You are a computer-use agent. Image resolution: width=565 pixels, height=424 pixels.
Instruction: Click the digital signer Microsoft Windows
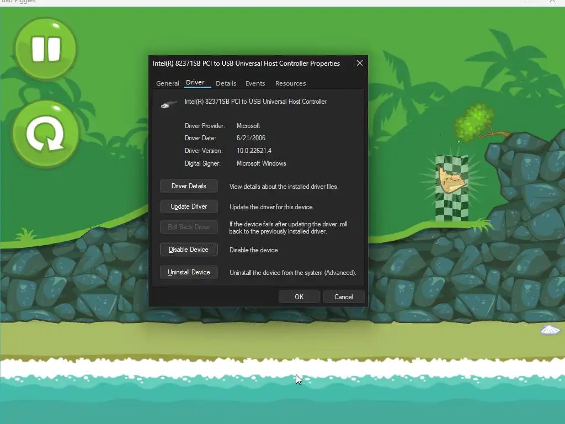tap(261, 163)
